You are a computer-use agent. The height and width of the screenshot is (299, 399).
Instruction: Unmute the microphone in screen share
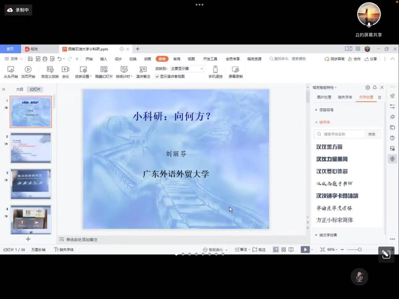click(359, 277)
